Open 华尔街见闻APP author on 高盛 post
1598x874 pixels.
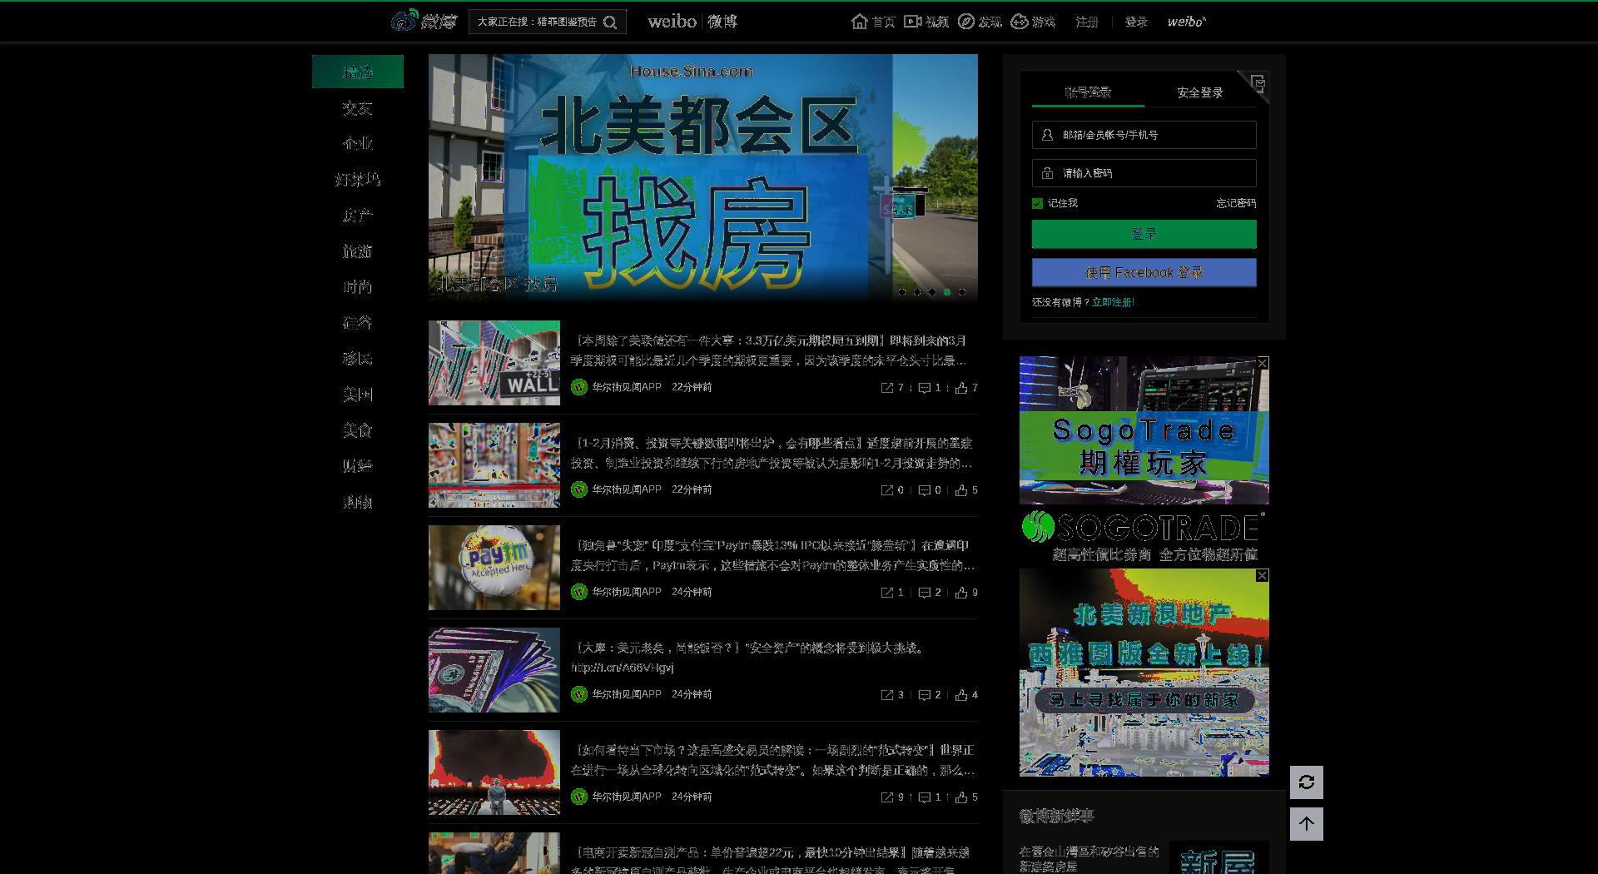pyautogui.click(x=627, y=797)
